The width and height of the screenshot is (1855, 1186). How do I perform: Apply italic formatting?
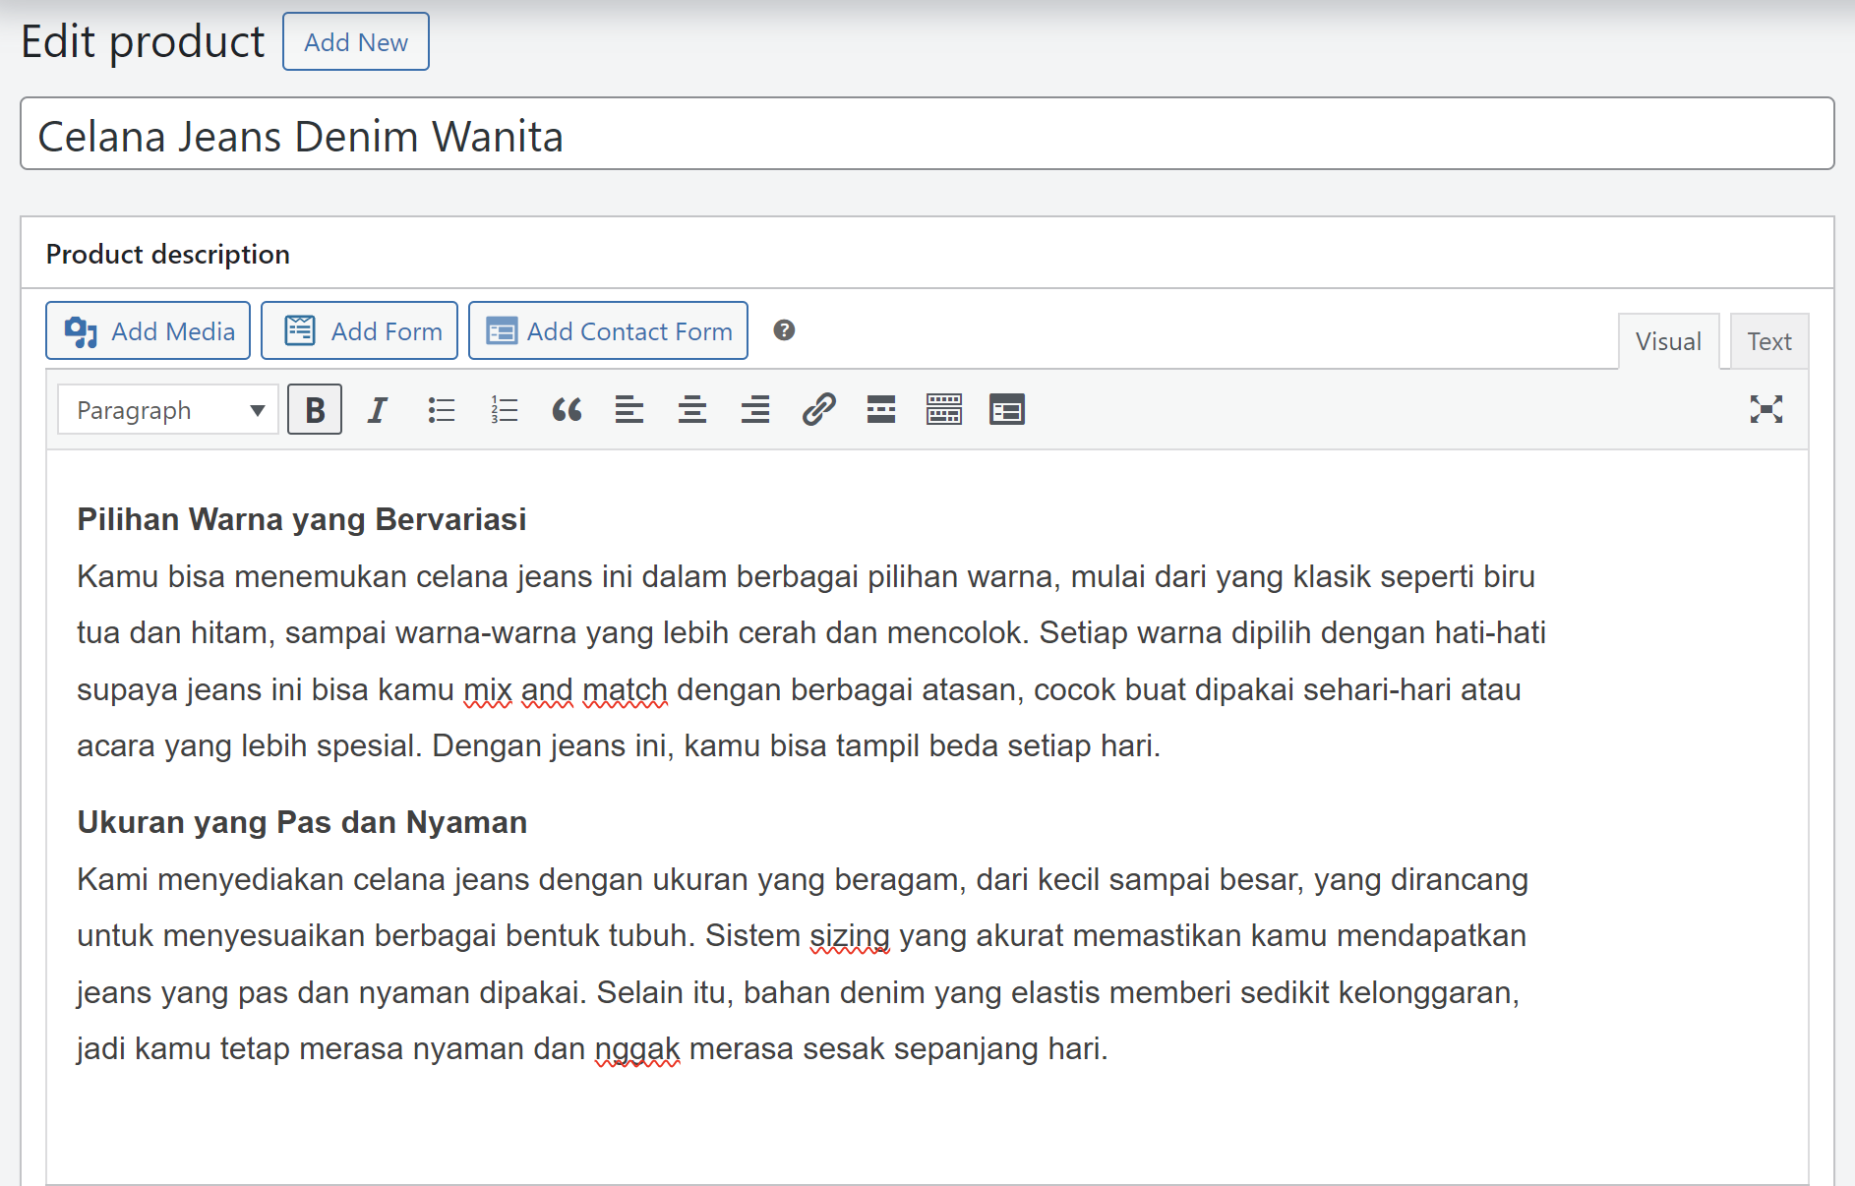pyautogui.click(x=377, y=409)
